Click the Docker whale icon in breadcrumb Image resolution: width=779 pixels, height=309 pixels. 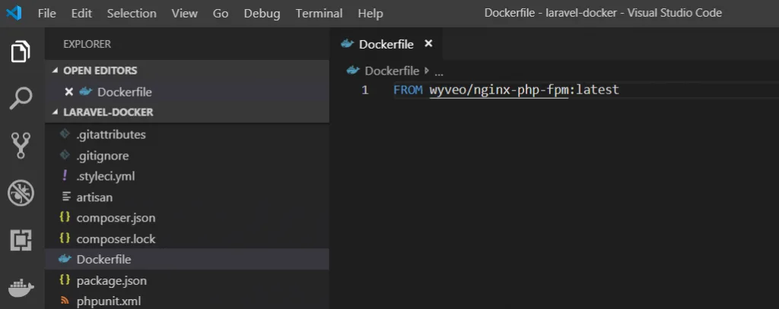tap(353, 71)
